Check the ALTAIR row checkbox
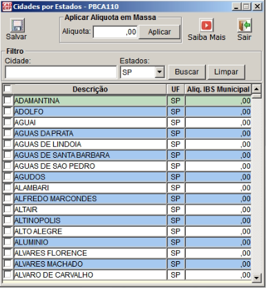The height and width of the screenshot is (288, 266). pyautogui.click(x=8, y=209)
